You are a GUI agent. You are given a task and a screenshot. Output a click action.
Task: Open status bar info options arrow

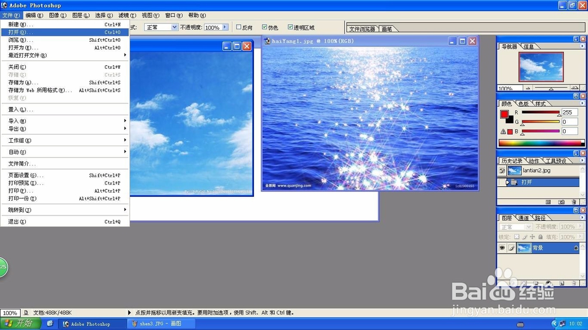coord(129,312)
